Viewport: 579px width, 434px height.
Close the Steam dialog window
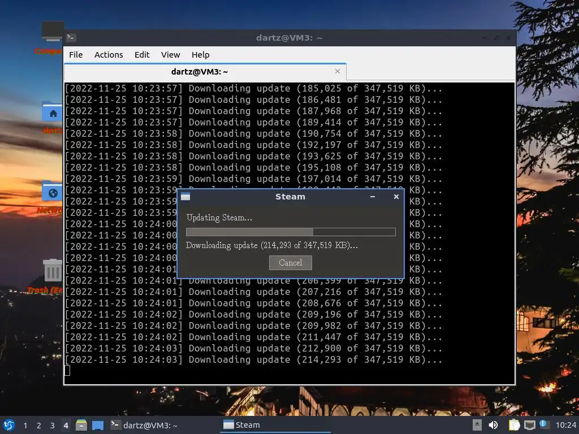[396, 197]
